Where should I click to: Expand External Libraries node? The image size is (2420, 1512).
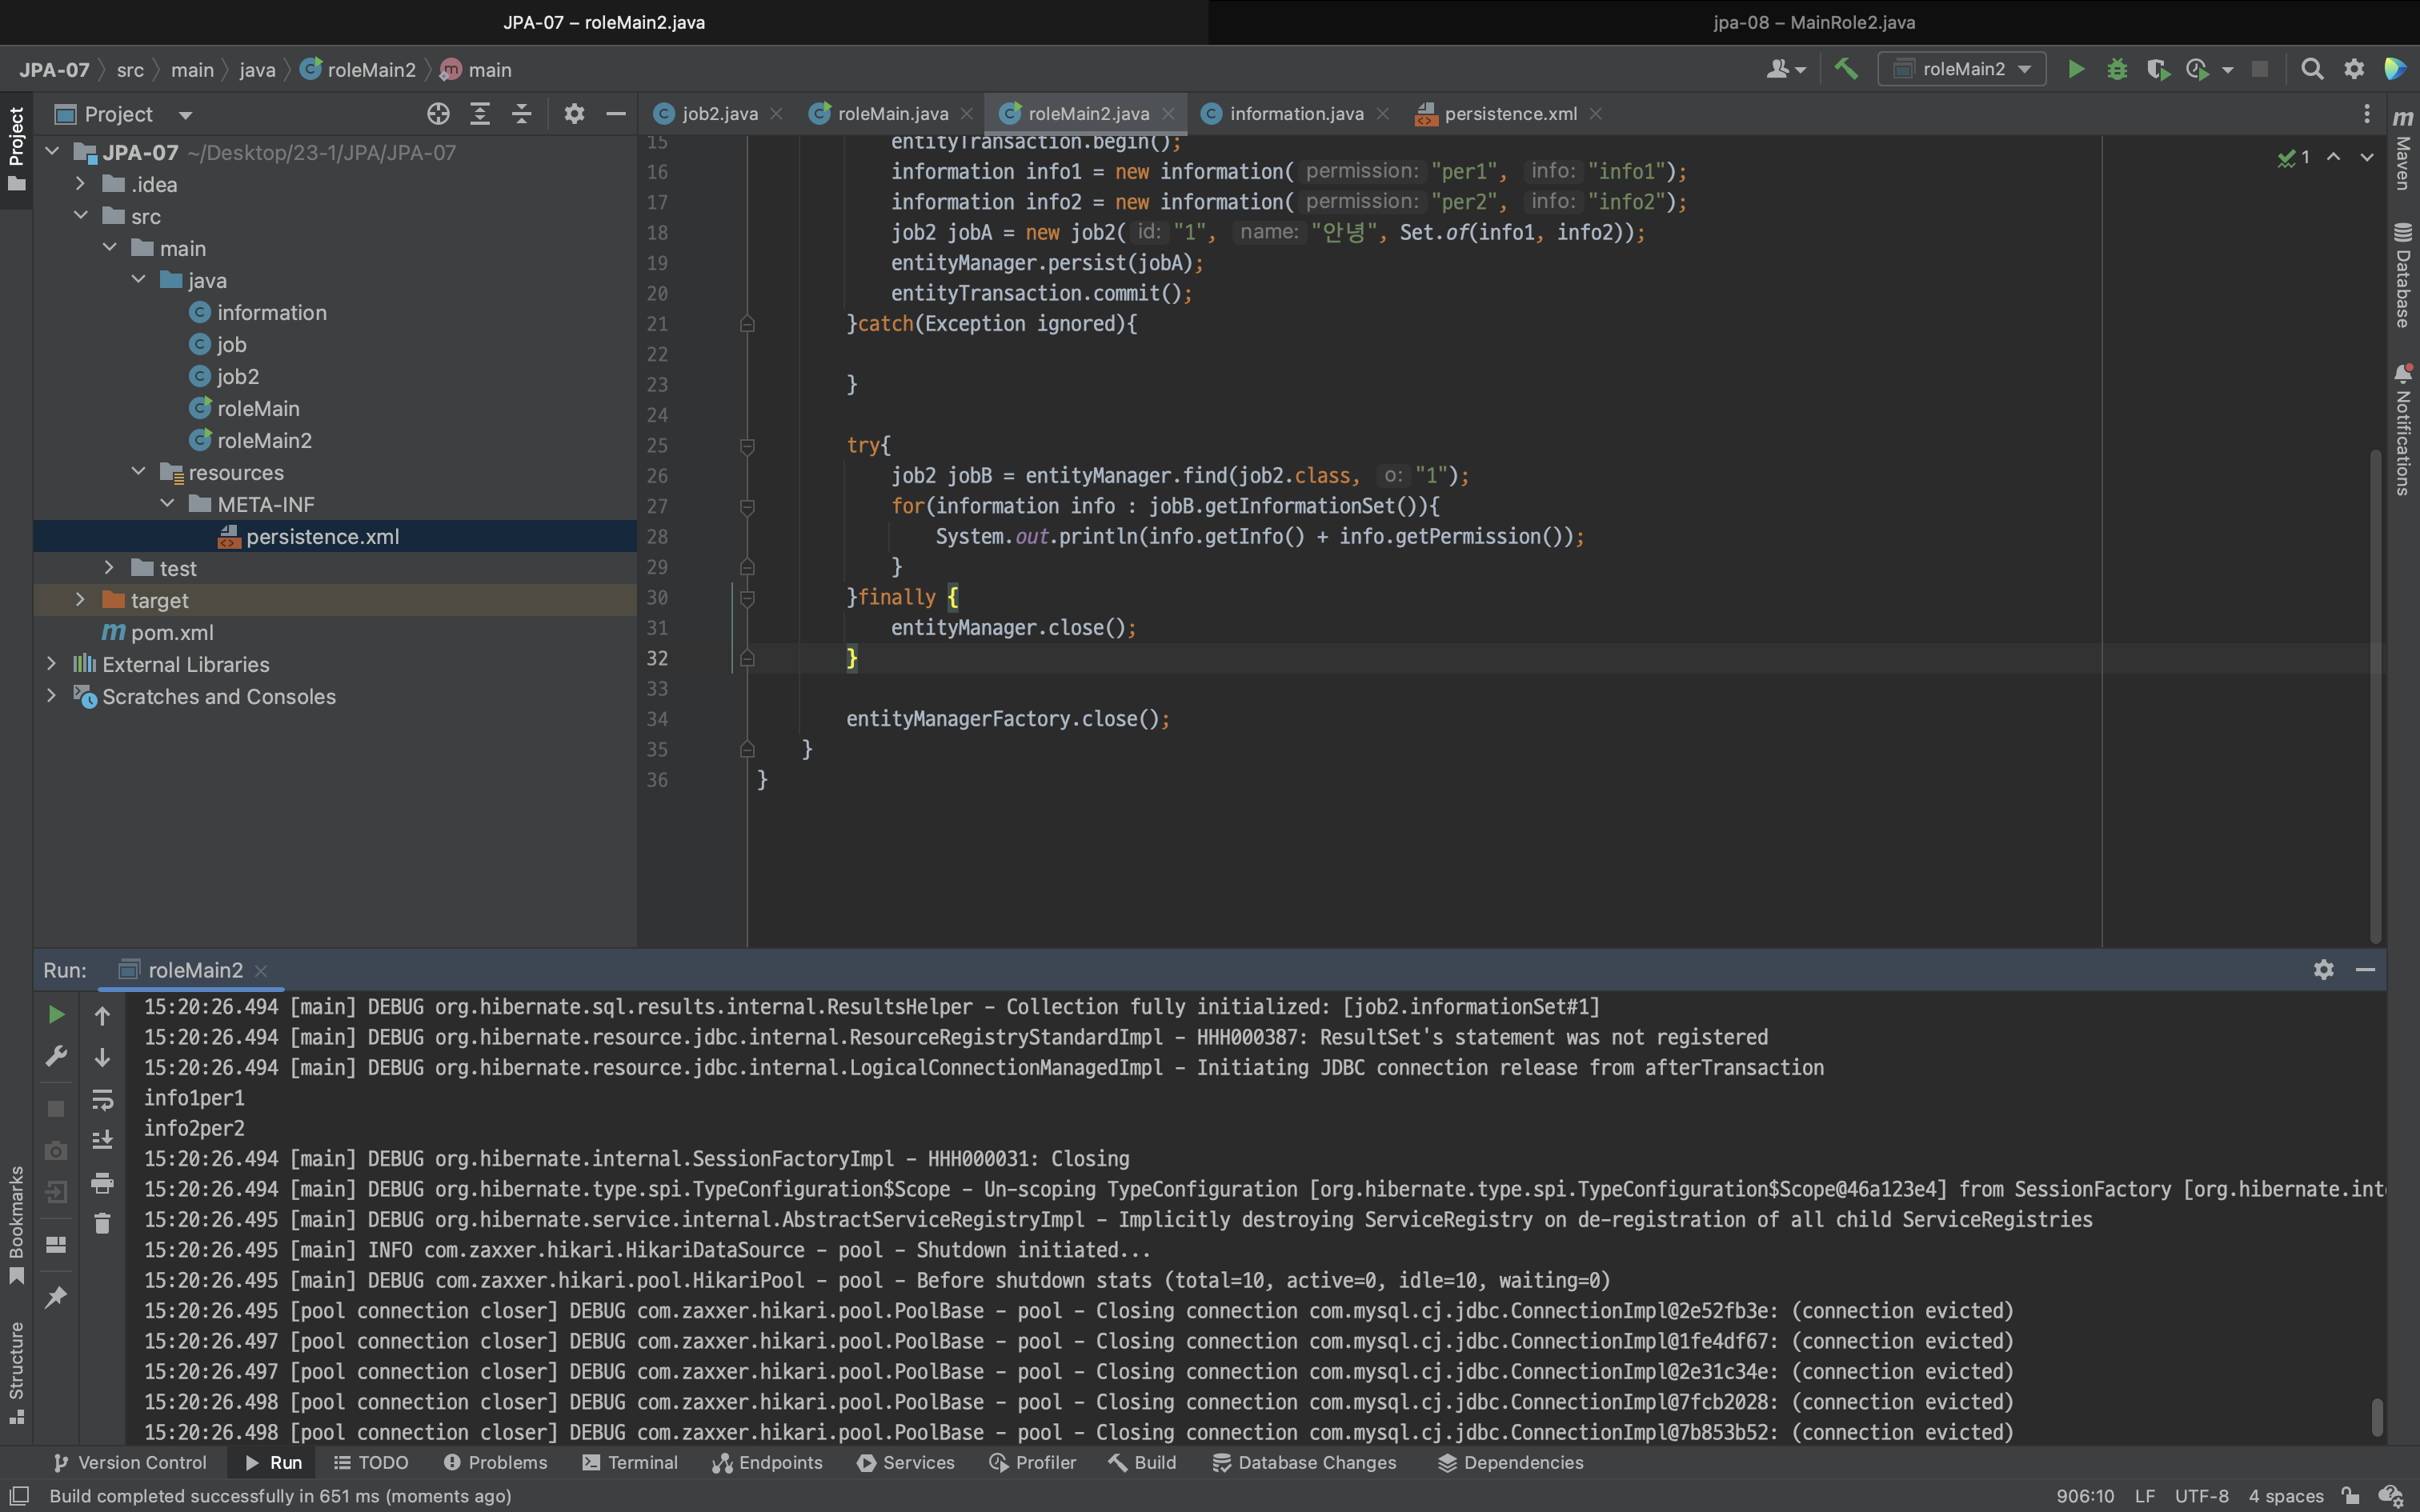(52, 664)
